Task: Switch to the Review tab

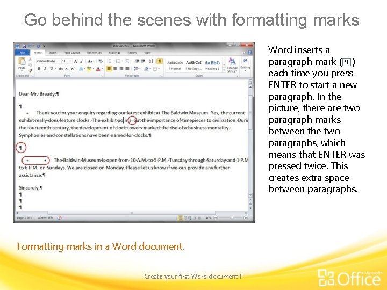Action: coord(132,53)
